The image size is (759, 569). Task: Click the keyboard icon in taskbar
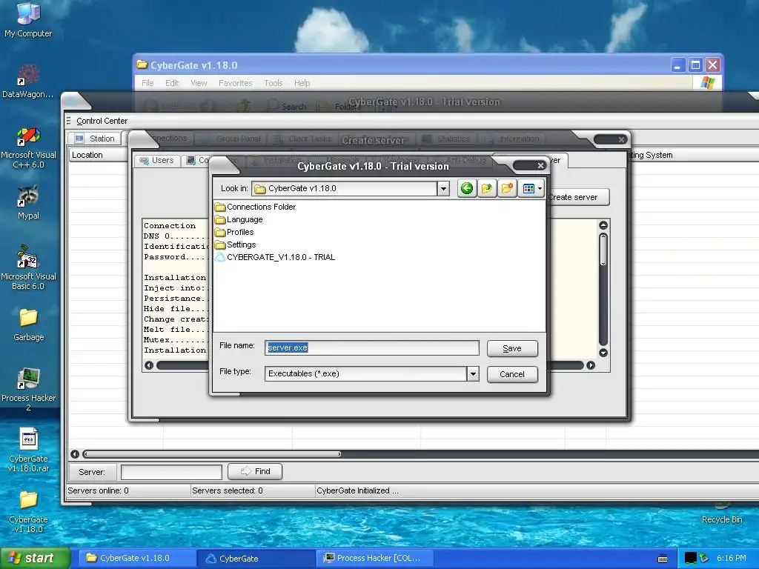click(663, 559)
